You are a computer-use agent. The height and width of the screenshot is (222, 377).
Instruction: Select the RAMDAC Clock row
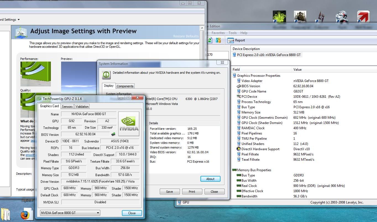coord(304,128)
